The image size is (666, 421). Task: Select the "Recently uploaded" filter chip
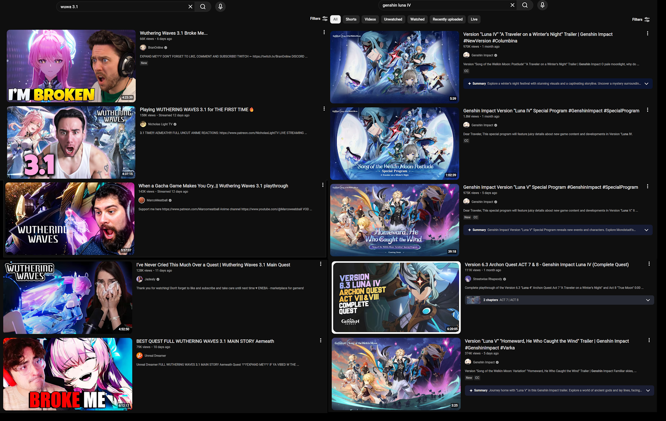point(447,19)
